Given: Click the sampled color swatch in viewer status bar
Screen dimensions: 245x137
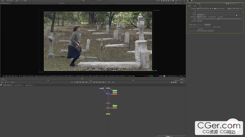Looking at the screenshot, I should (164, 76).
